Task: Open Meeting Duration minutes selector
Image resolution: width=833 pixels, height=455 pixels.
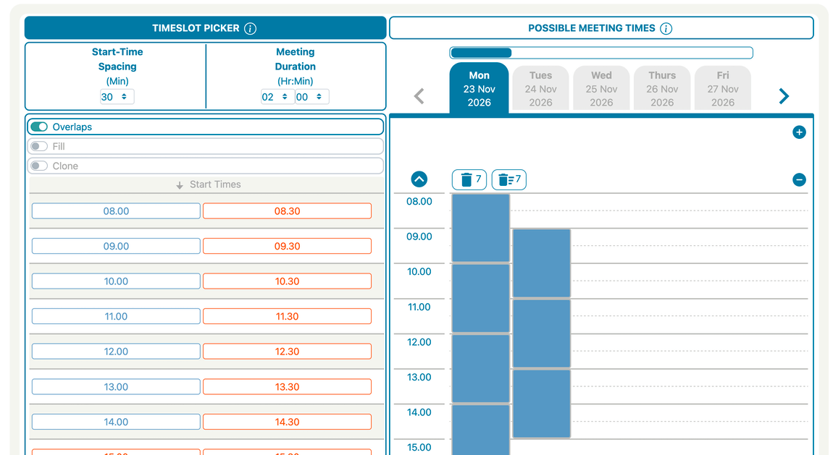Action: pos(312,96)
